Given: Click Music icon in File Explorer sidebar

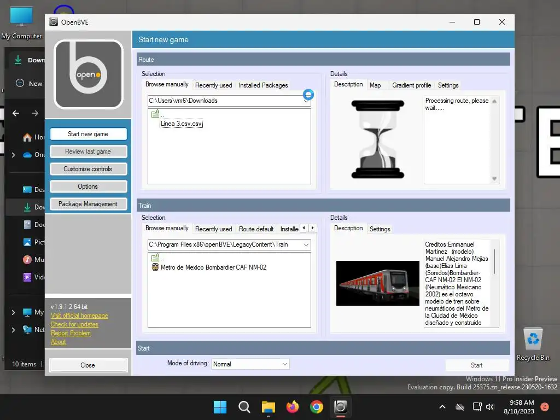Looking at the screenshot, I should point(27,260).
